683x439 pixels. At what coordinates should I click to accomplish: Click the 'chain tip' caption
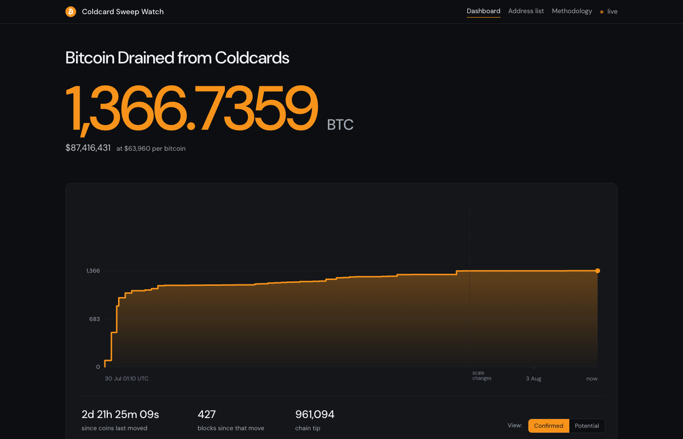[308, 428]
